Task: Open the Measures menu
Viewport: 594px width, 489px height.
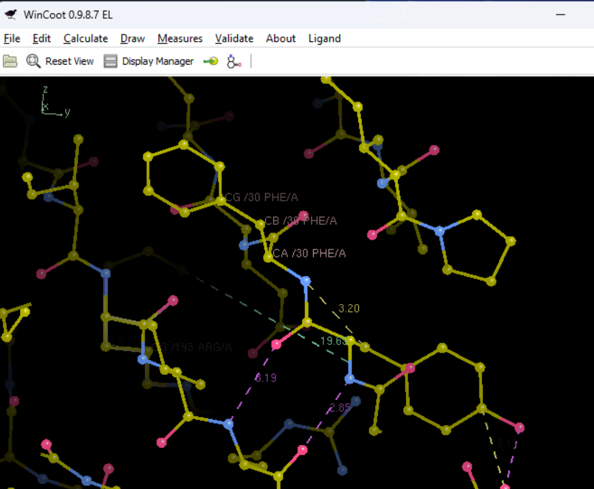Action: pyautogui.click(x=180, y=38)
